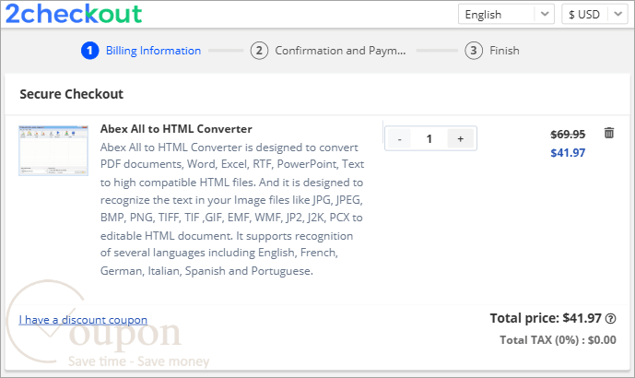Click the step 3 circle icon
The image size is (635, 378).
point(474,51)
